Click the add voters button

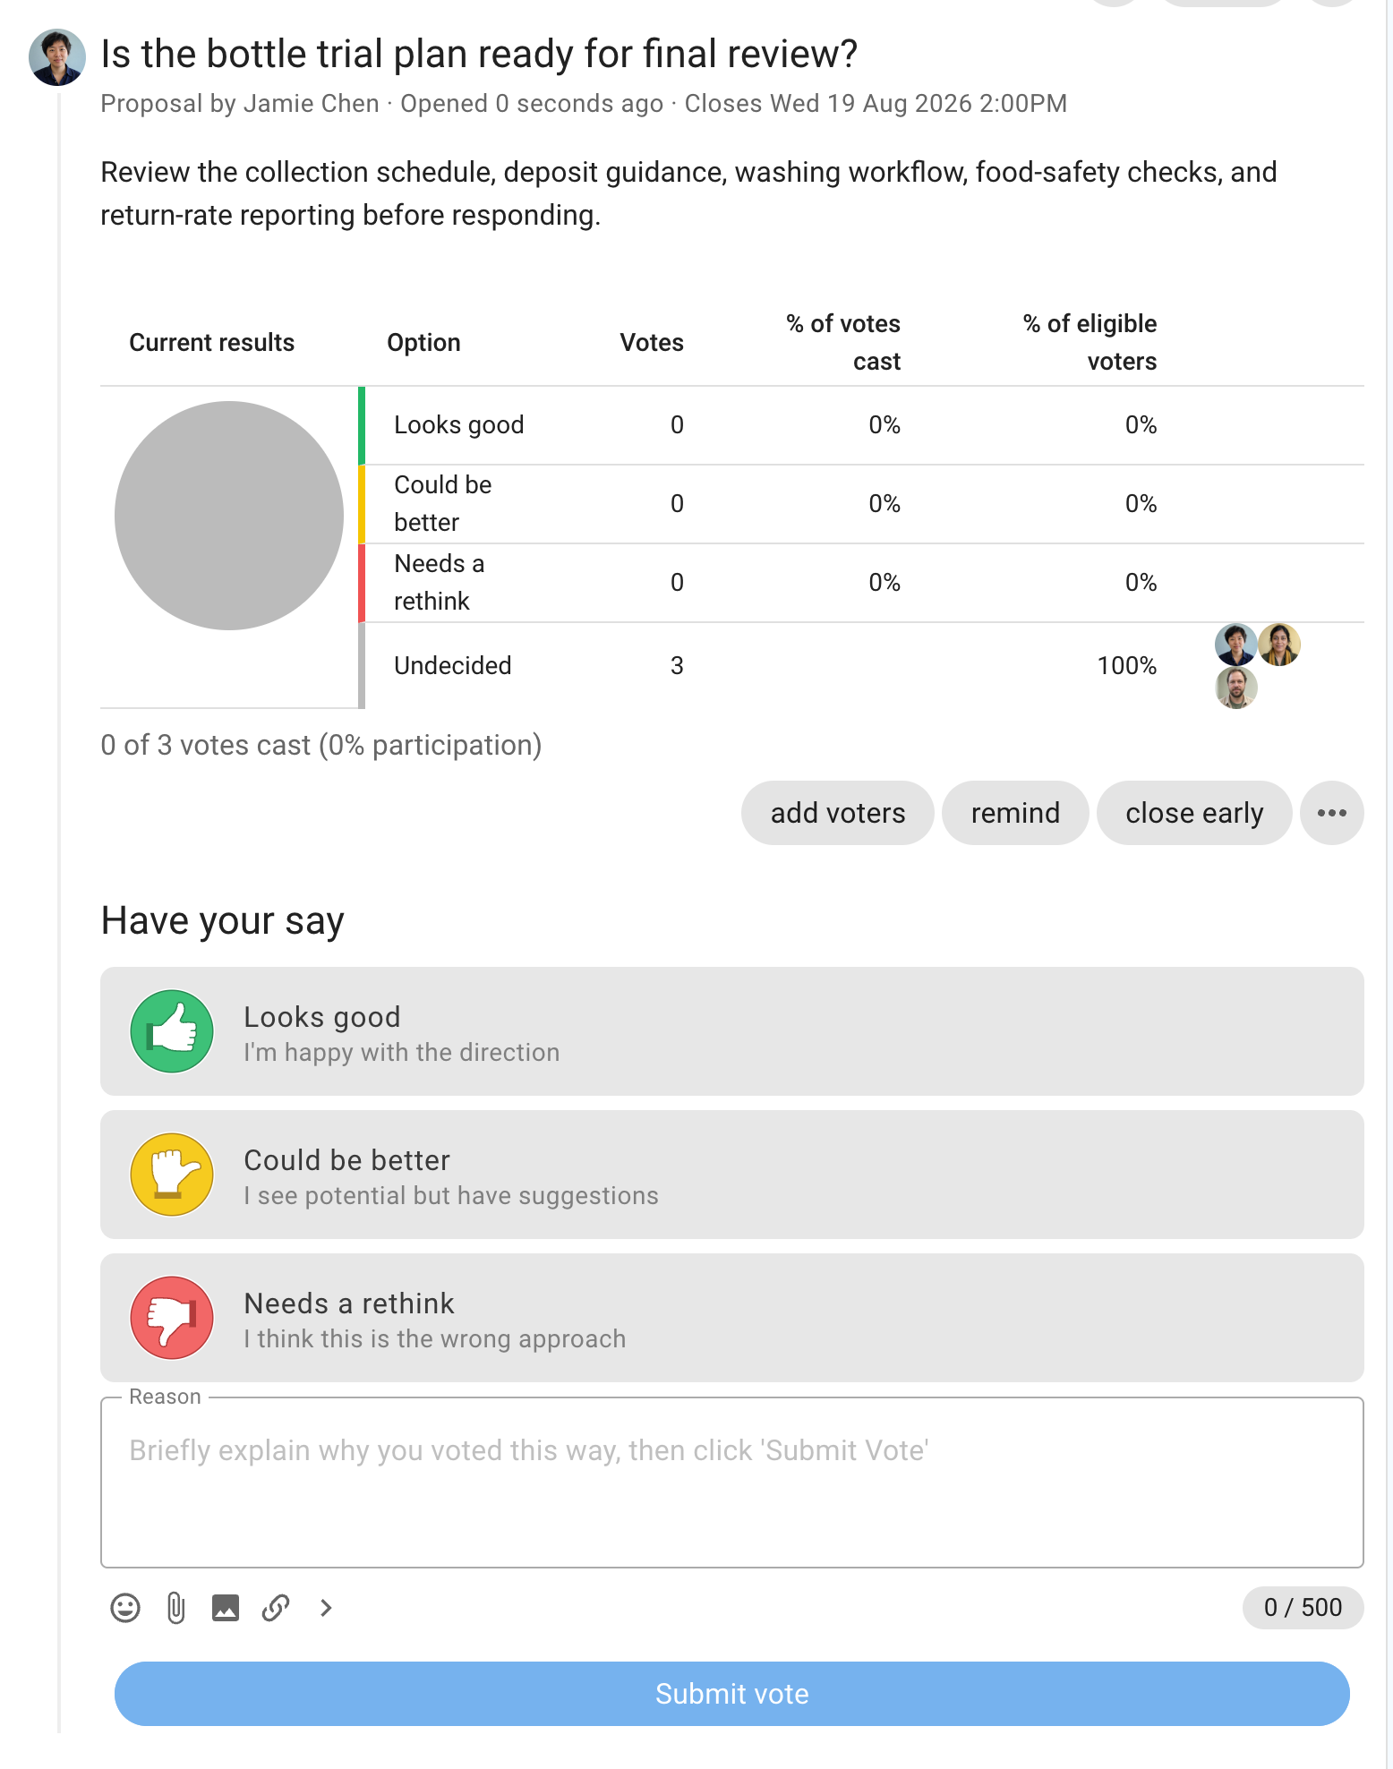[x=838, y=813]
